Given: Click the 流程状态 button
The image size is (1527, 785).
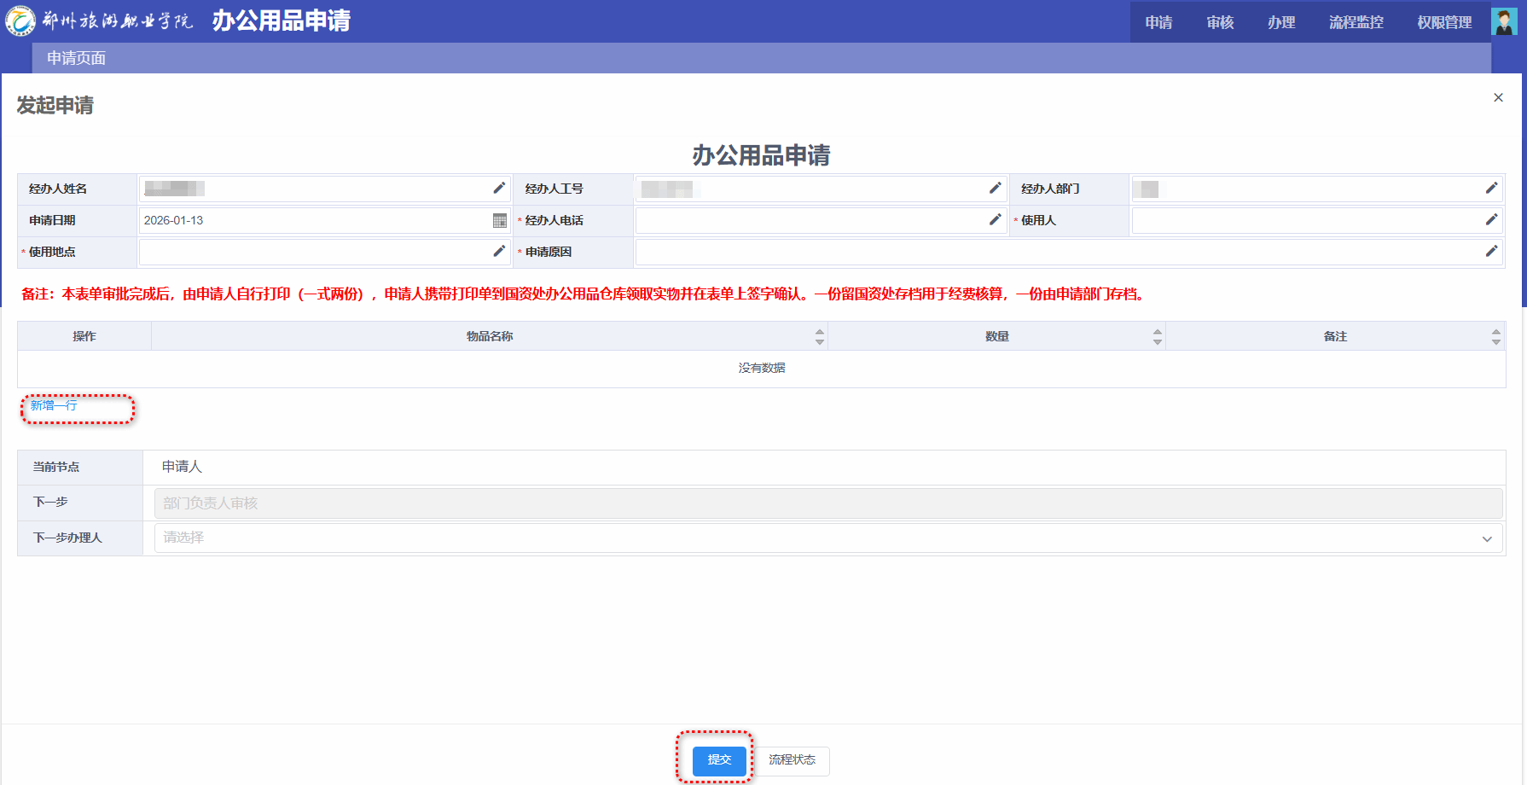Looking at the screenshot, I should coord(792,760).
